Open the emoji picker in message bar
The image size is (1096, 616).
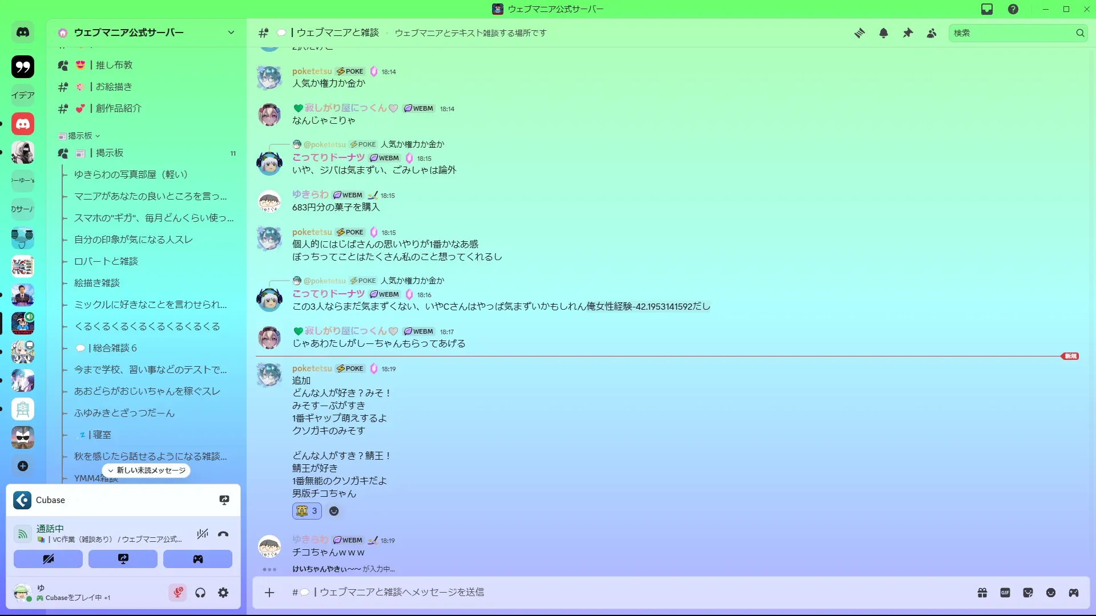(x=1051, y=593)
